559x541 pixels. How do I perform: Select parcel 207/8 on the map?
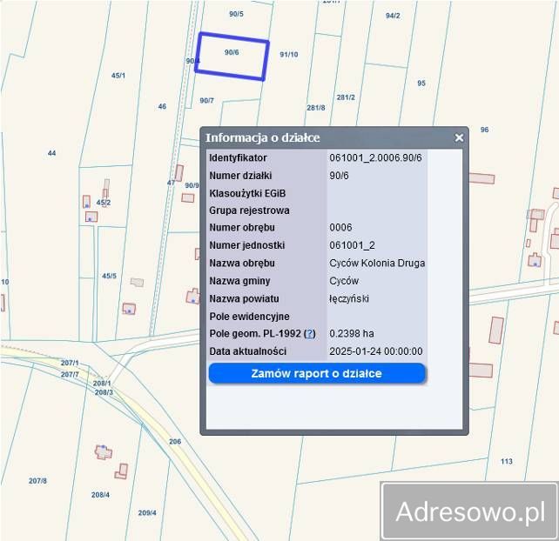pyautogui.click(x=37, y=481)
